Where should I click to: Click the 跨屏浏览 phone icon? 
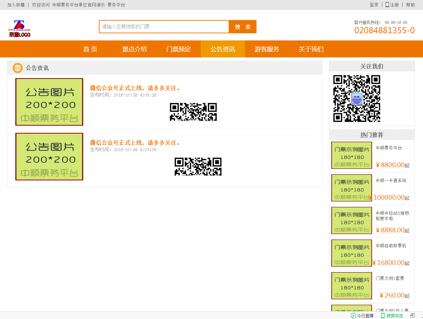click(x=383, y=316)
